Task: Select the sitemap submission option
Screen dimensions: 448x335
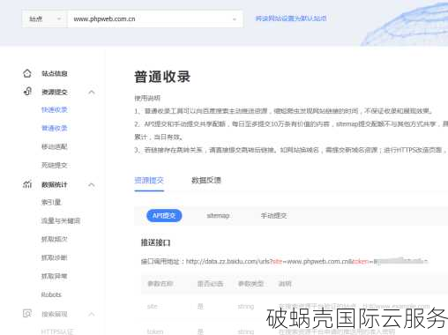Action: [218, 216]
